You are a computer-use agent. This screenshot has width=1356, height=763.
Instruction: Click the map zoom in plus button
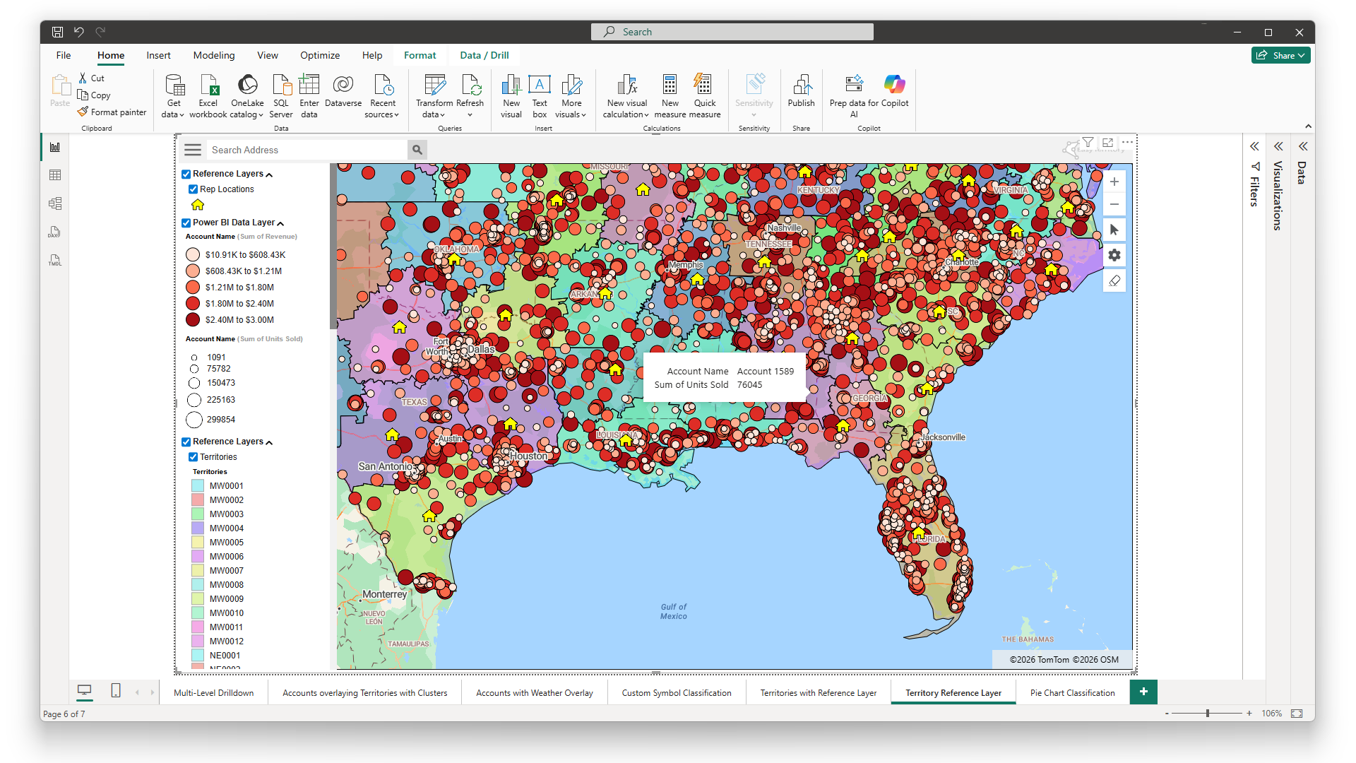pos(1114,182)
